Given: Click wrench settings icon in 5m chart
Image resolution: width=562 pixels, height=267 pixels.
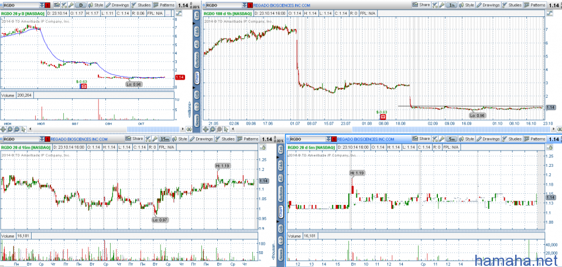Looking at the screenshot, I should (441, 139).
